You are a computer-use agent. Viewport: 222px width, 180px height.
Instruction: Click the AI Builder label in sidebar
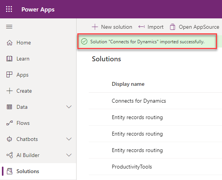pyautogui.click(x=28, y=155)
